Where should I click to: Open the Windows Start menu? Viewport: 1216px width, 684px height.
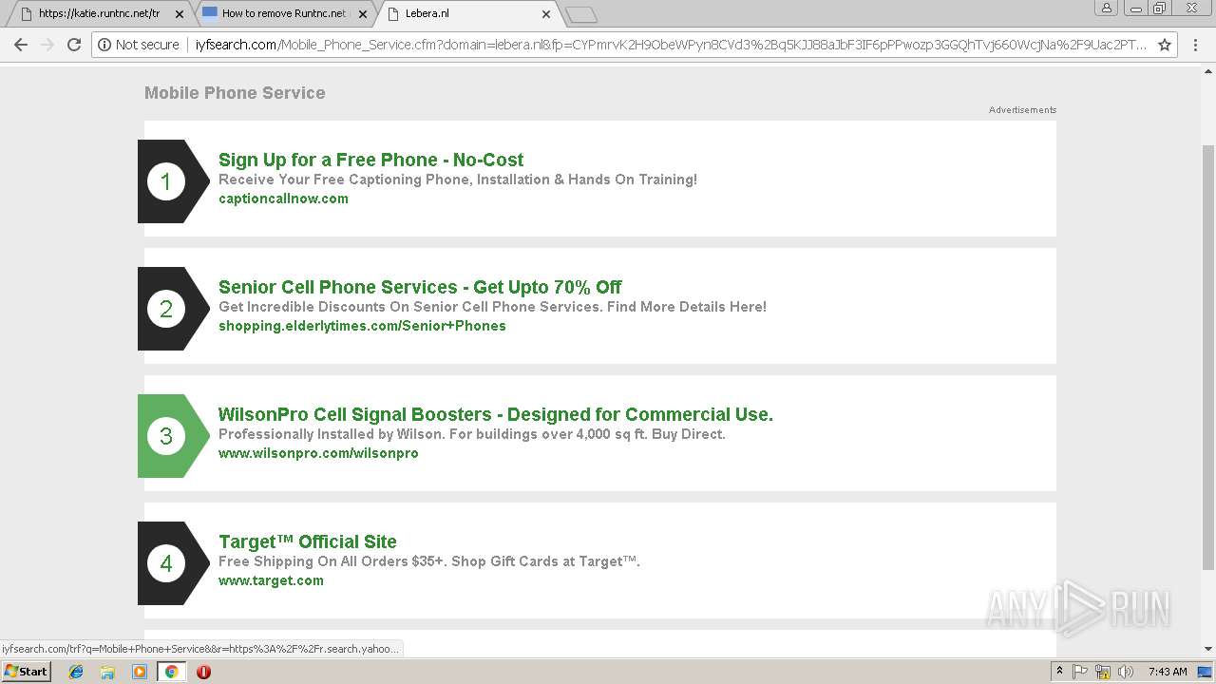click(x=26, y=672)
